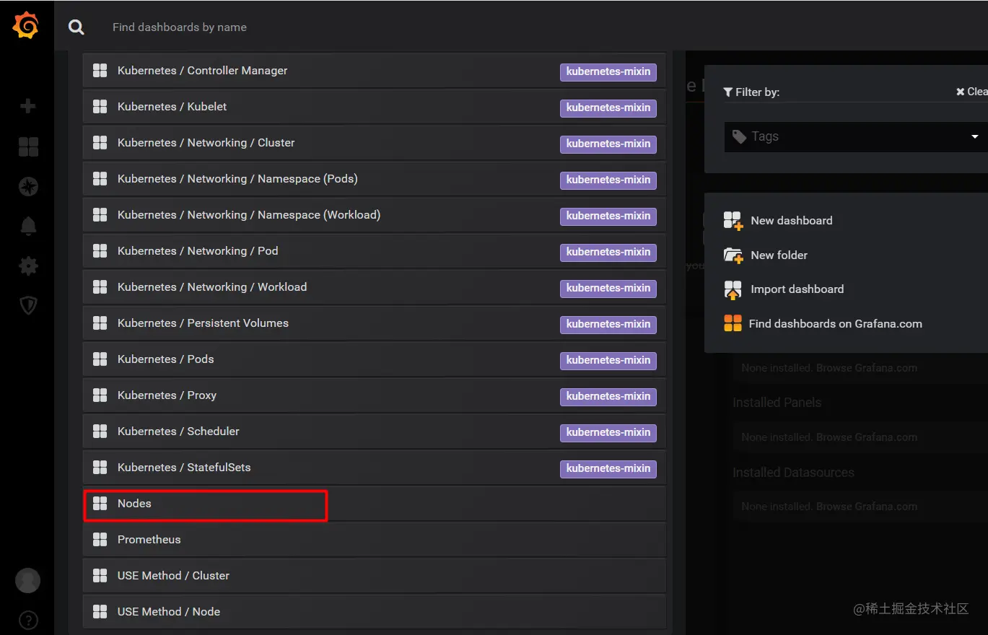Click kubernetes-mixin tag on Persistent Volumes row
This screenshot has height=635, width=988.
pyautogui.click(x=608, y=324)
